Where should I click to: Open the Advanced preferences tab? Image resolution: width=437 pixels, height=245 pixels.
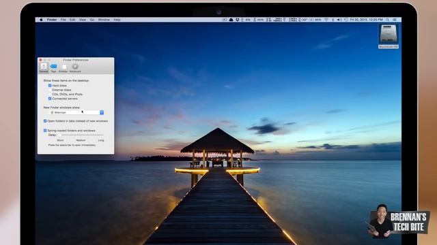[x=75, y=68]
